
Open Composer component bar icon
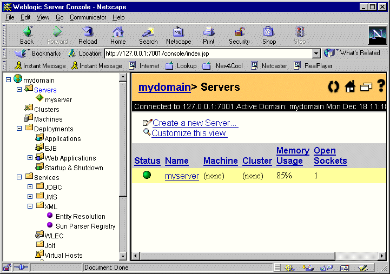(363, 268)
